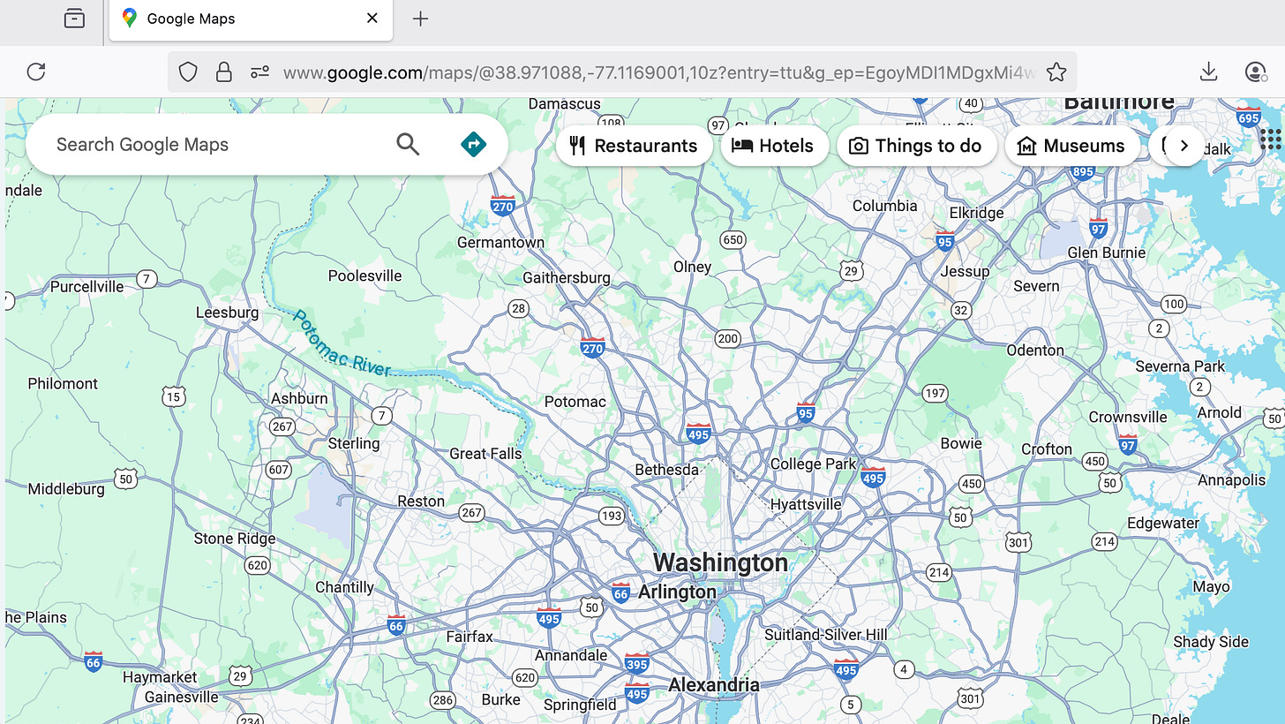Expand more category chips with the arrow
This screenshot has width=1285, height=724.
1184,146
